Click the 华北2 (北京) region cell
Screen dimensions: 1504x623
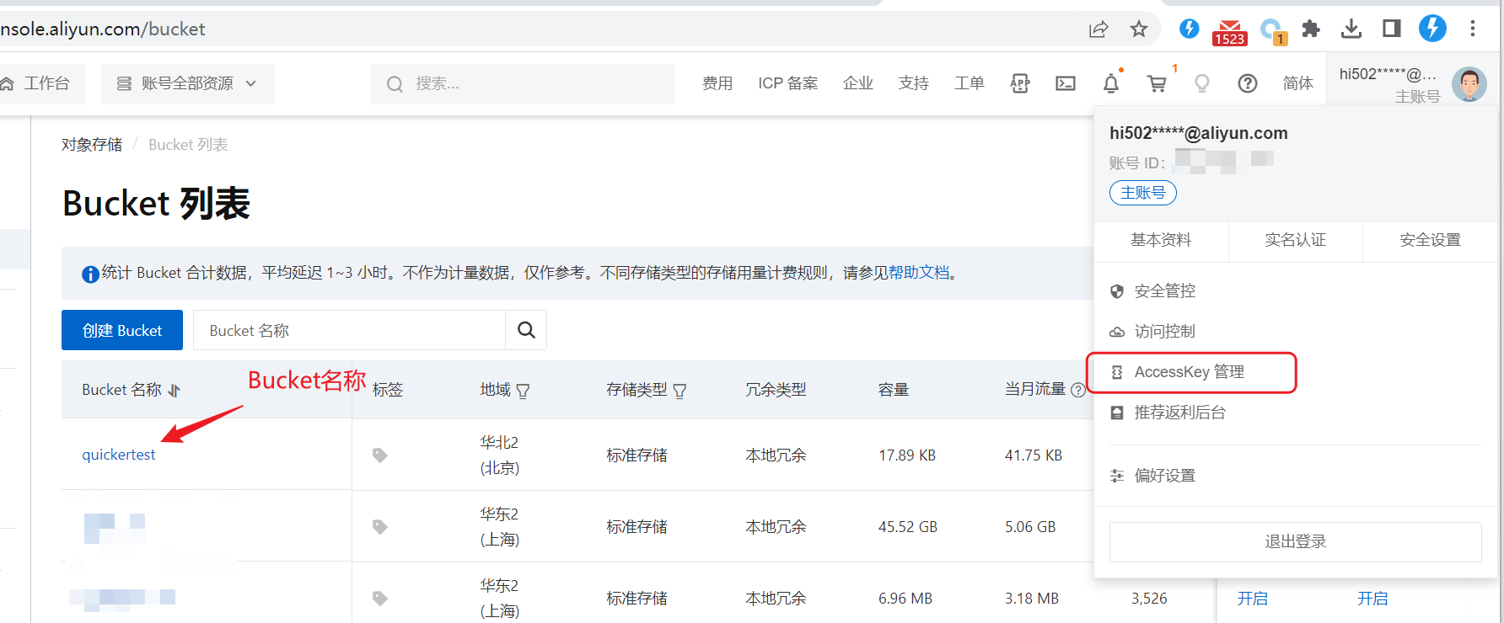500,455
